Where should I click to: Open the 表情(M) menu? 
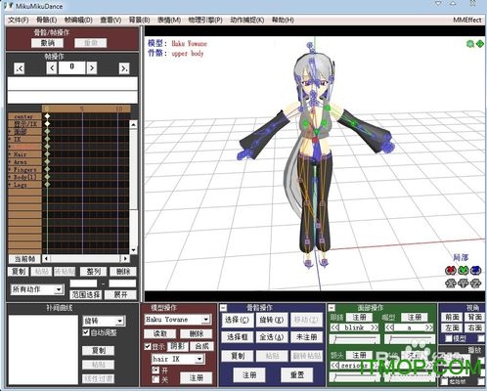[169, 21]
